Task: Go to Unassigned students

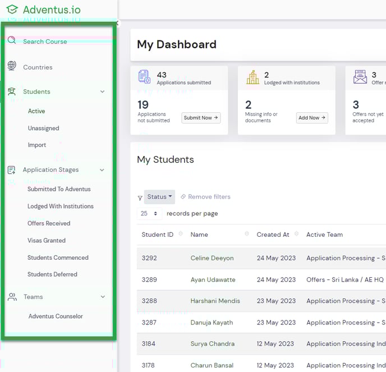Action: [x=44, y=128]
